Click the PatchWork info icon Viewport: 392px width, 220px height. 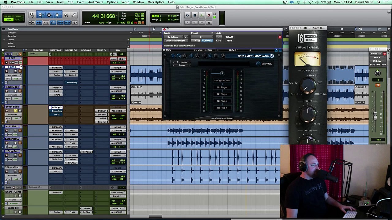(x=280, y=50)
